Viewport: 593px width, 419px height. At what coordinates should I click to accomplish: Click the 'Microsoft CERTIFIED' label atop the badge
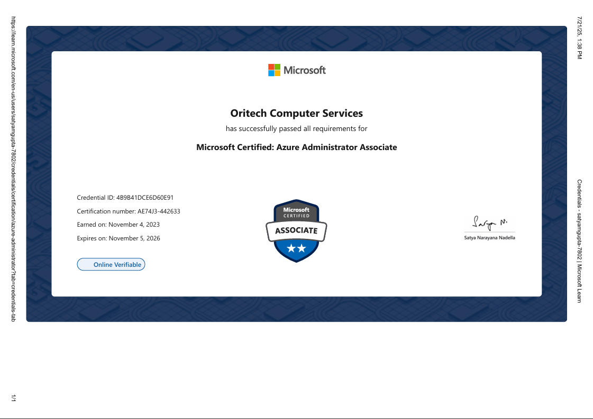(296, 212)
